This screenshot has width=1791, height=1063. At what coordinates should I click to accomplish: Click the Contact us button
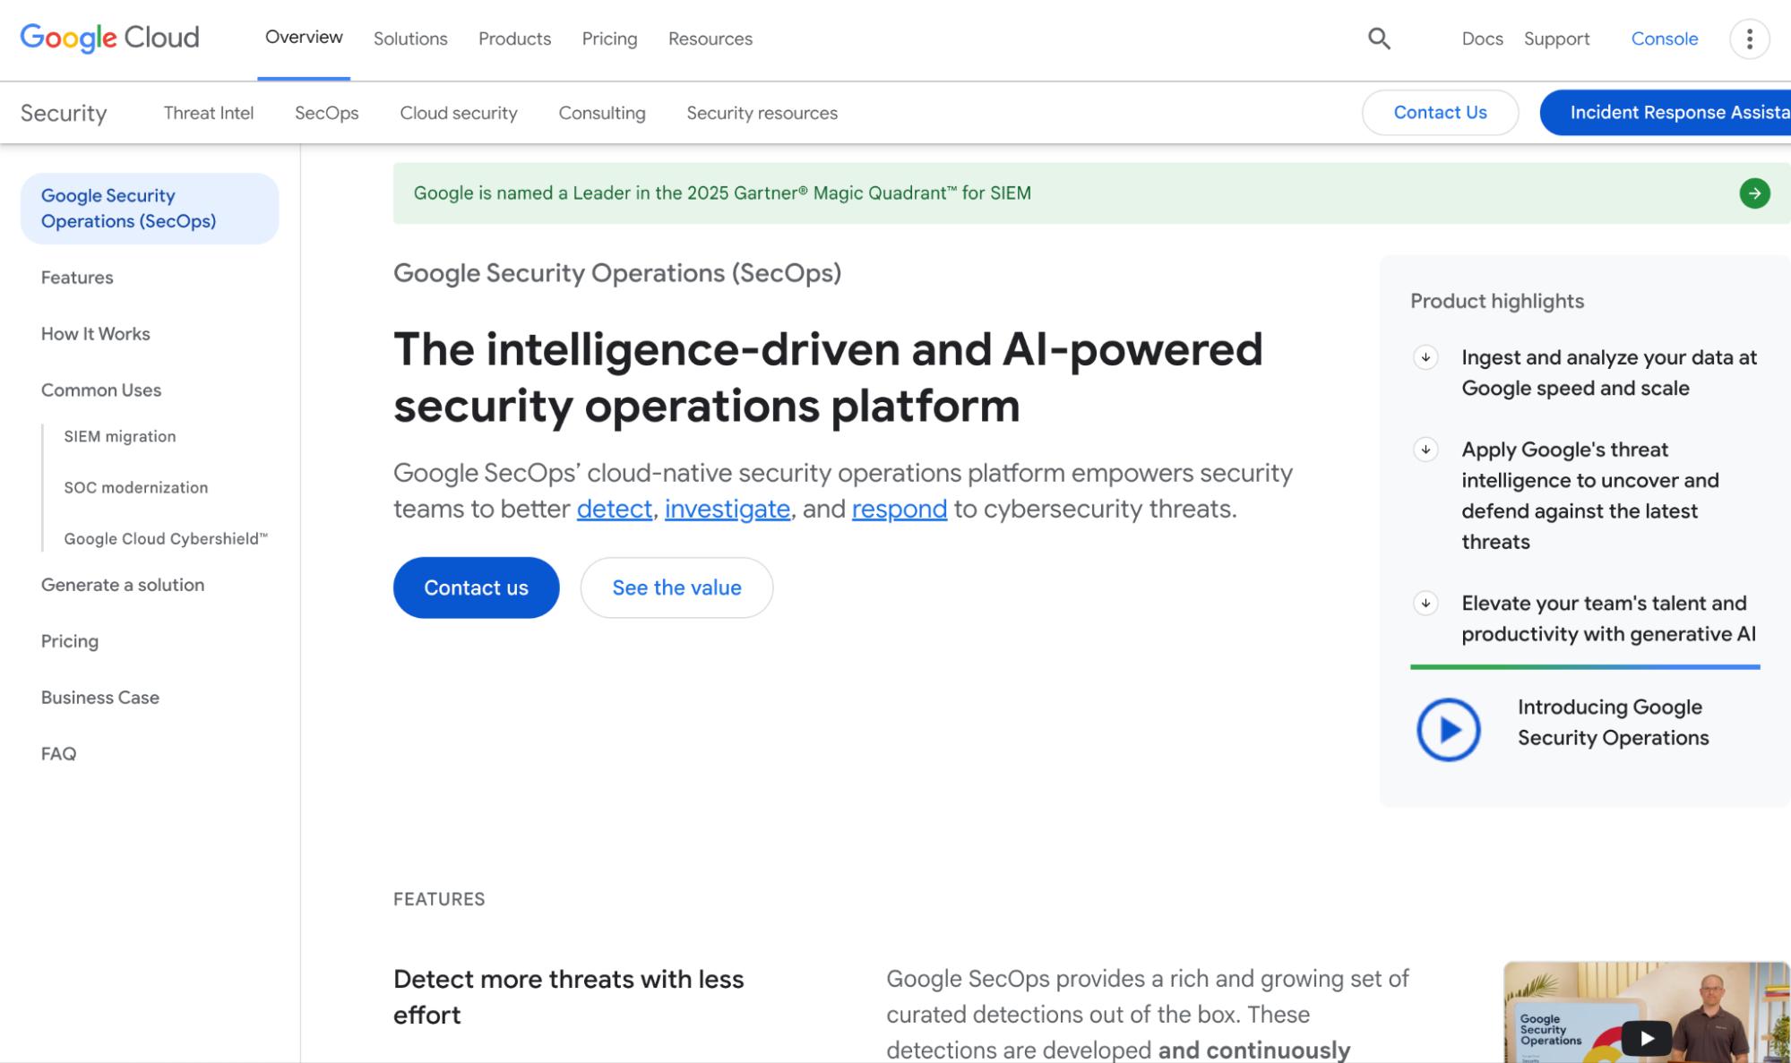[x=476, y=587]
